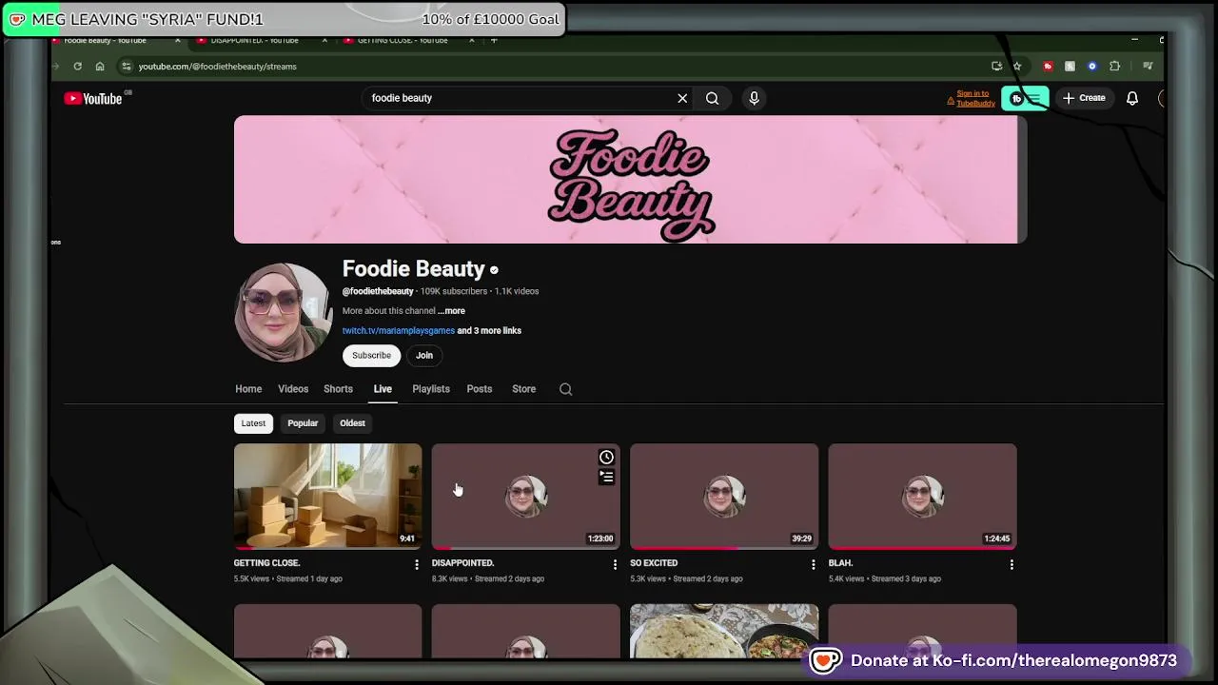Image resolution: width=1218 pixels, height=685 pixels.
Task: Open the site information icon in address bar
Action: point(126,67)
